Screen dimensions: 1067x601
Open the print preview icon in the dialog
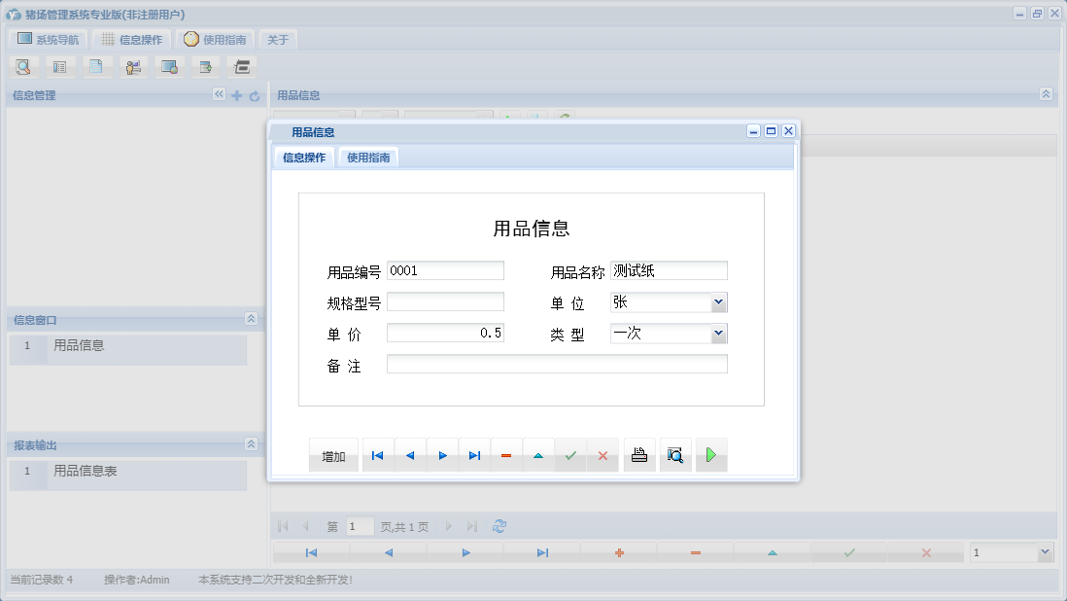[675, 454]
